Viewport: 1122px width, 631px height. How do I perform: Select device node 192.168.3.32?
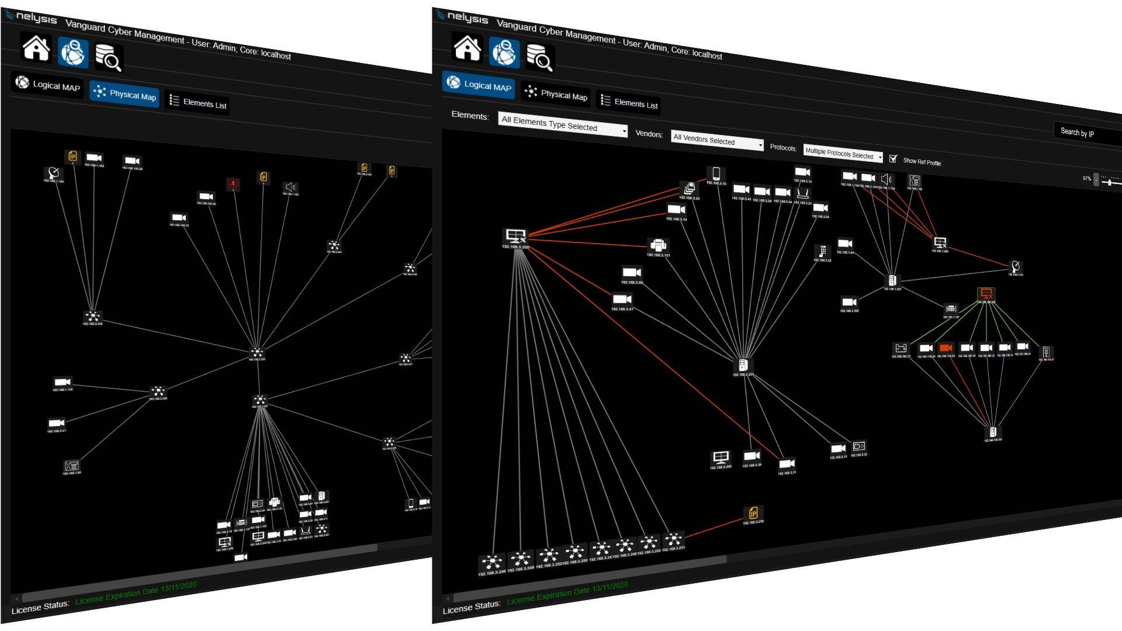858,448
